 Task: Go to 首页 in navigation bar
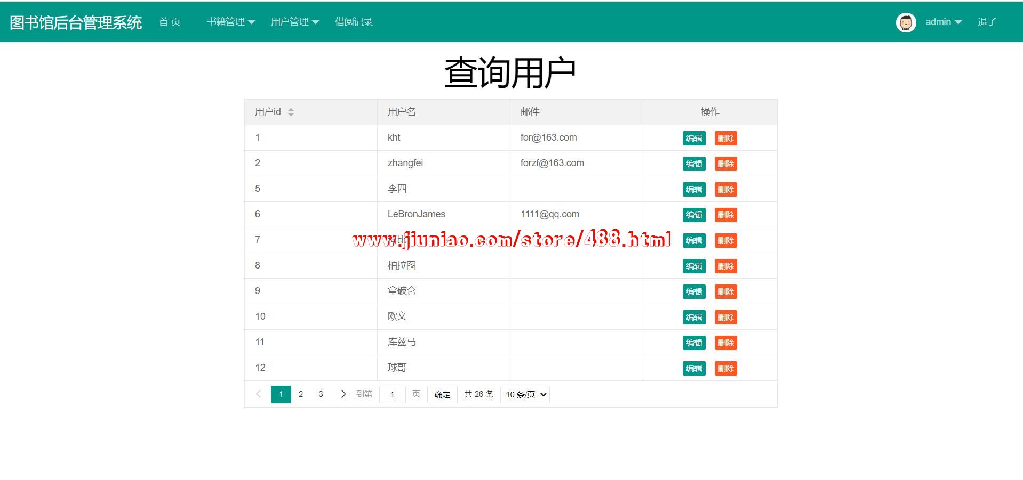(x=170, y=22)
